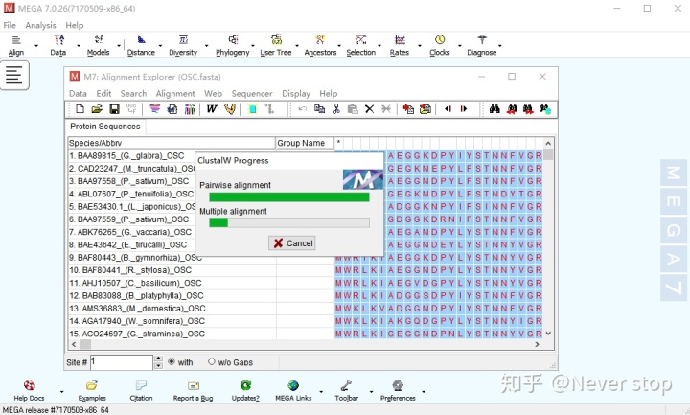Image resolution: width=690 pixels, height=415 pixels.
Task: Click the Group Name column header
Action: point(305,143)
